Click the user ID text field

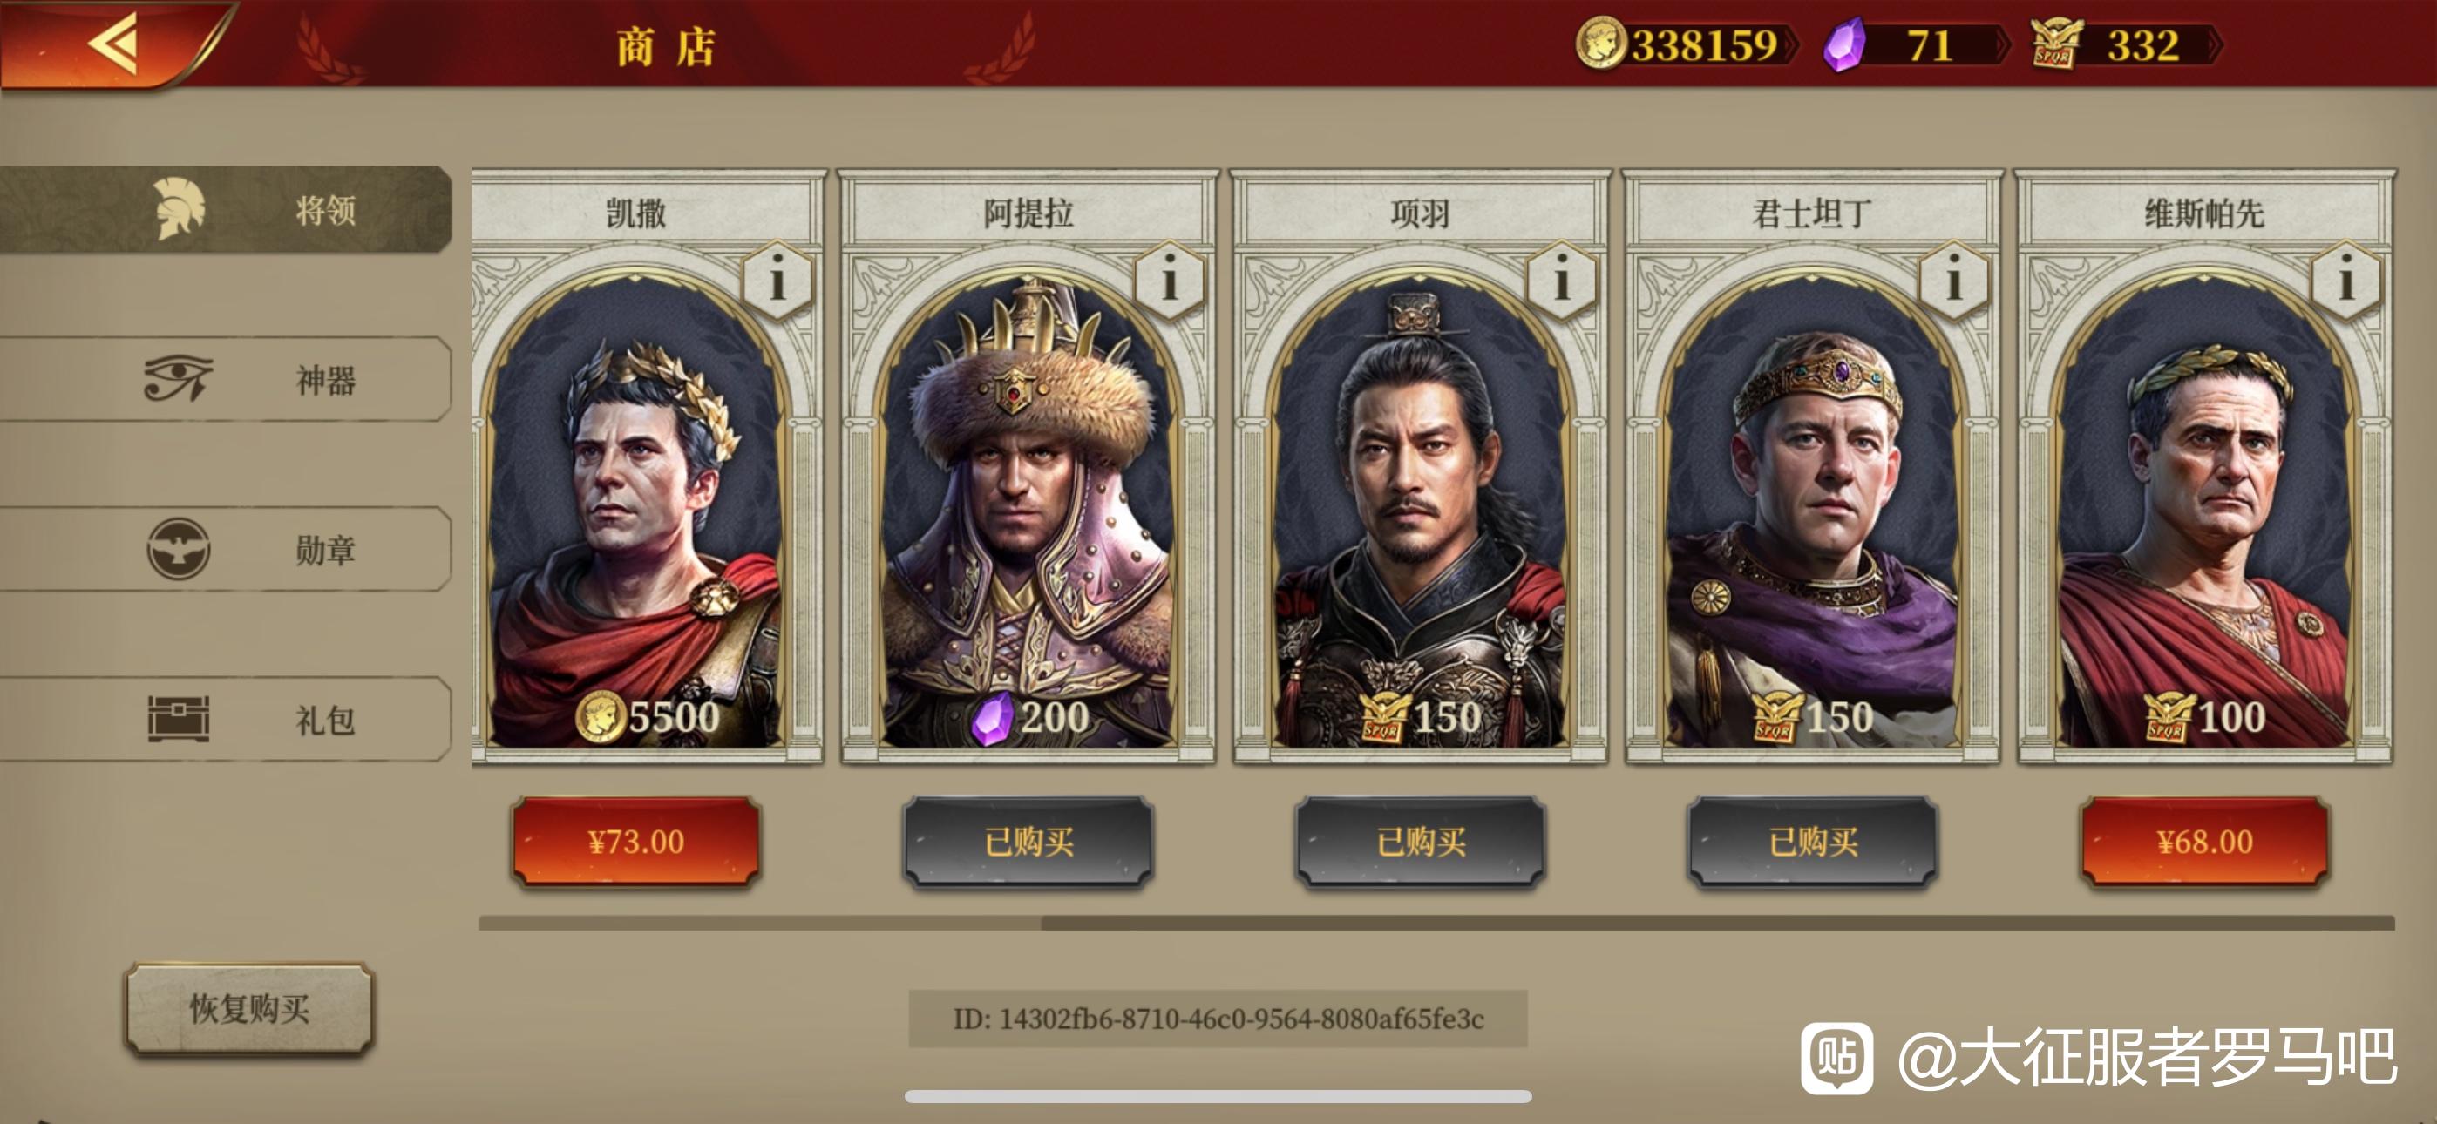pyautogui.click(x=1218, y=1018)
